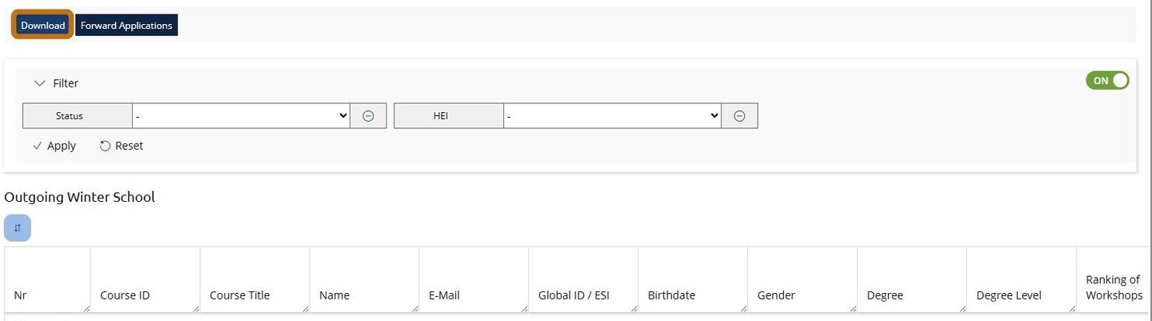This screenshot has height=321, width=1152.
Task: Open the HEI dropdown
Action: 612,116
